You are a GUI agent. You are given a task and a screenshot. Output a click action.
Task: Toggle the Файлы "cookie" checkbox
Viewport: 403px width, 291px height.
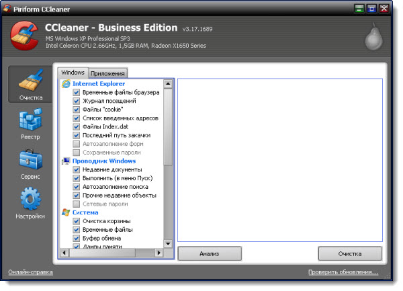(x=77, y=110)
